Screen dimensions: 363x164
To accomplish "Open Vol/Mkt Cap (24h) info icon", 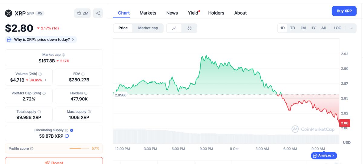I will point(44,93).
